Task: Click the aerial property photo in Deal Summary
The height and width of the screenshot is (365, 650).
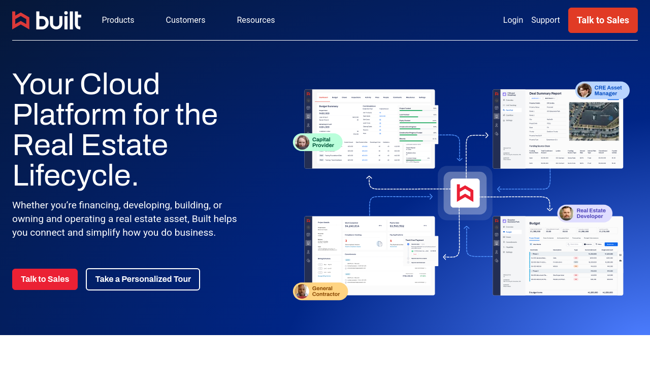Action: point(593,121)
